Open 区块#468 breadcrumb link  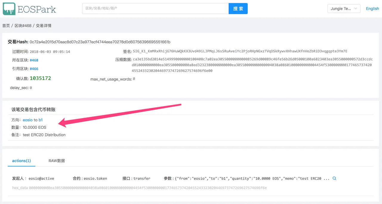(x=23, y=26)
